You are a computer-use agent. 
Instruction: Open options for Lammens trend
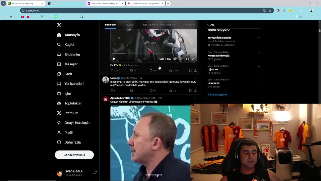coord(259,80)
